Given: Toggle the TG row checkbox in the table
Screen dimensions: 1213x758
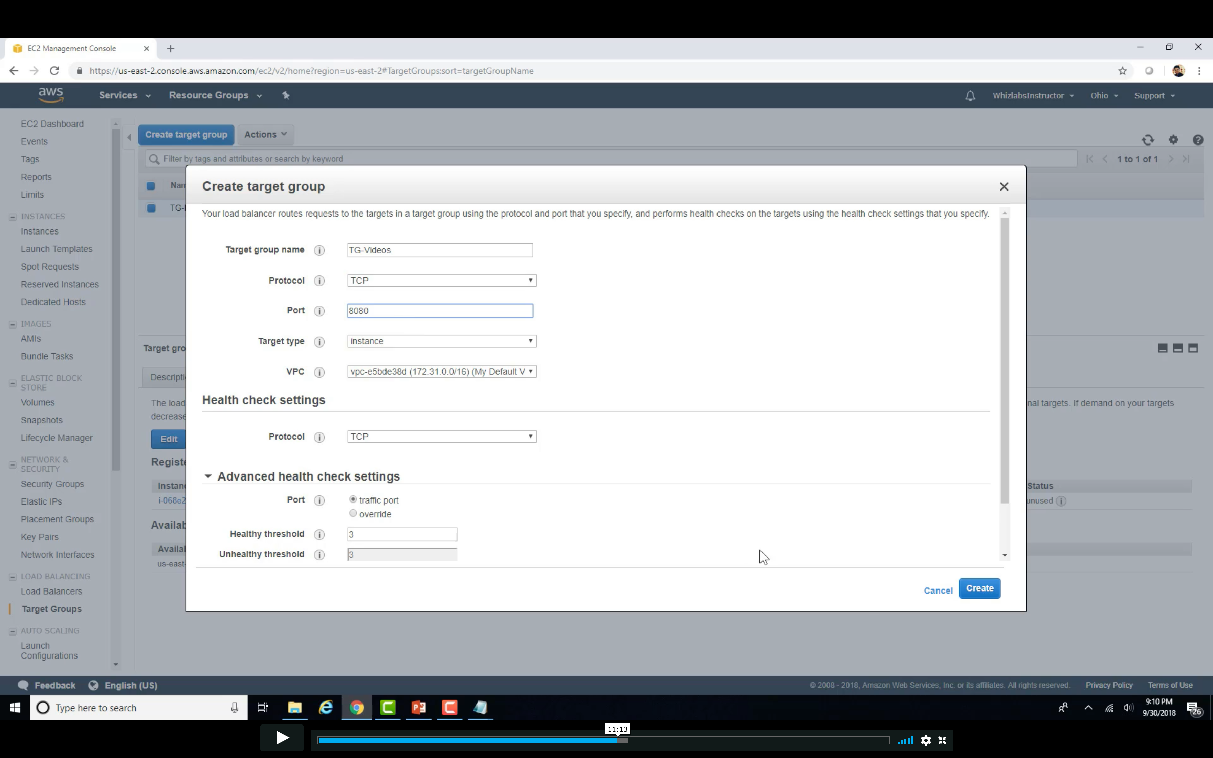Looking at the screenshot, I should coord(151,208).
